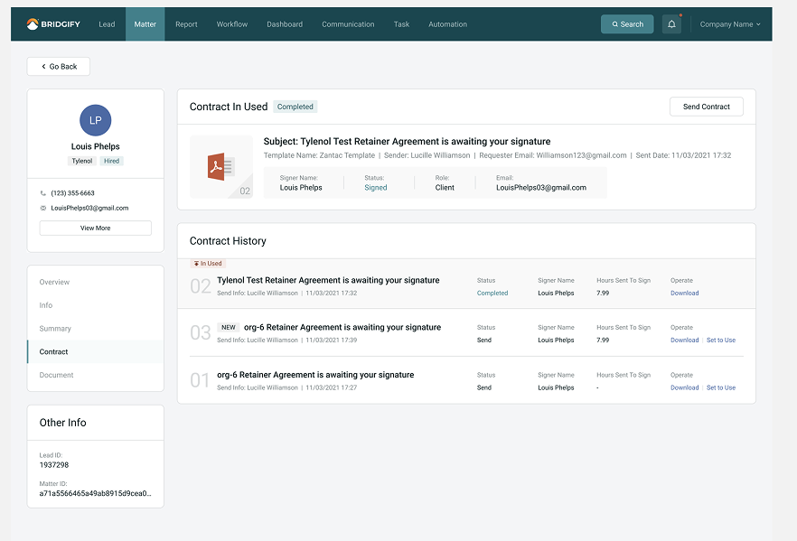Click the Completed badge near Contract In Used
Image resolution: width=797 pixels, height=541 pixels.
coord(295,107)
